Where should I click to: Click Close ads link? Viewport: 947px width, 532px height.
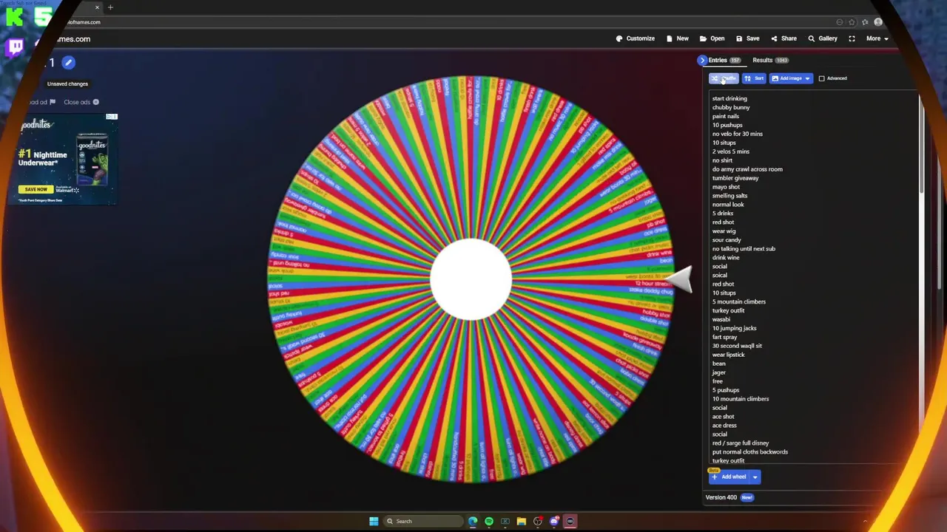[81, 102]
